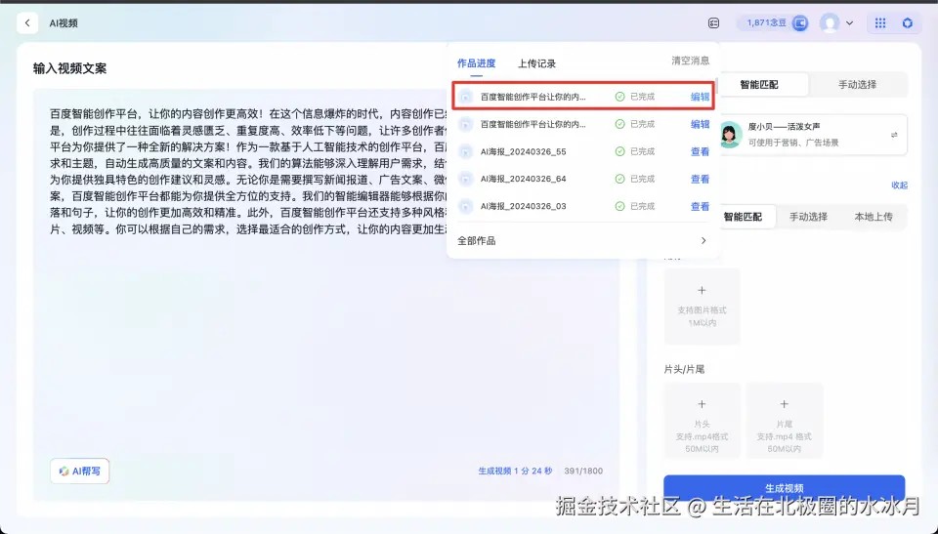Click 查看 for AI海报_20240326_64

700,179
